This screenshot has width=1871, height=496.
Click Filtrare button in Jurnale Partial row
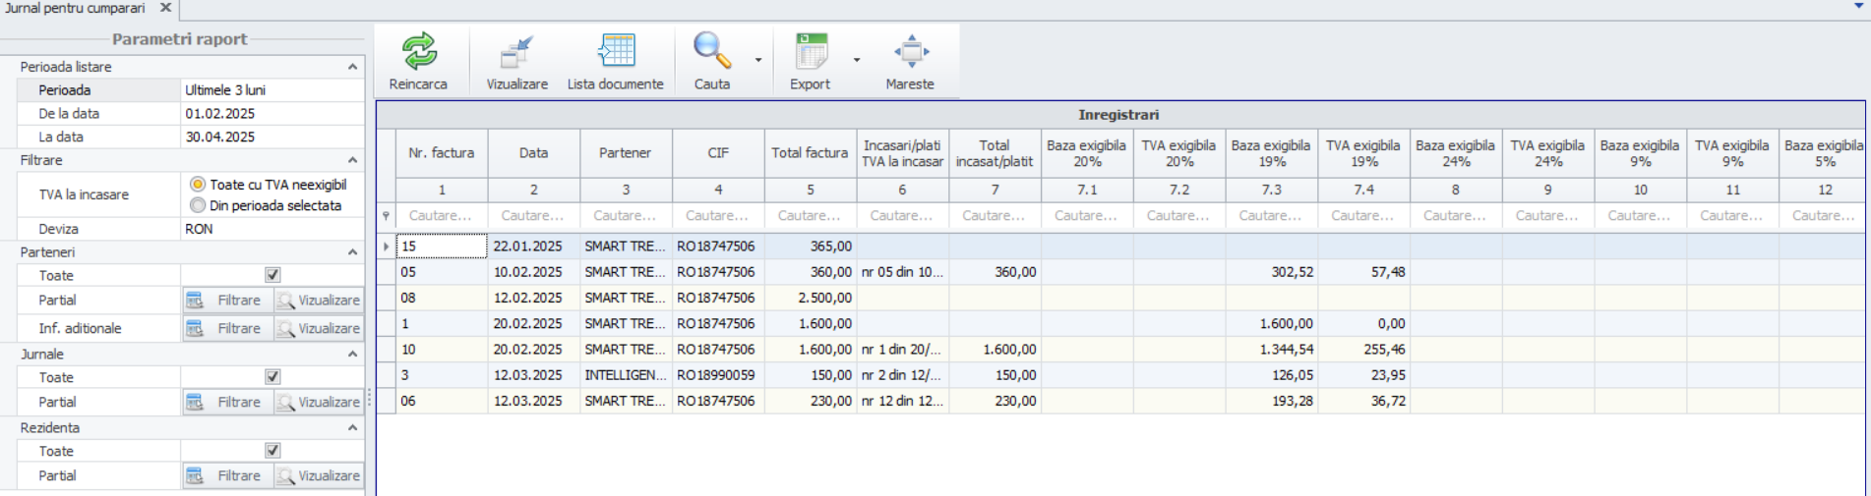pos(227,403)
